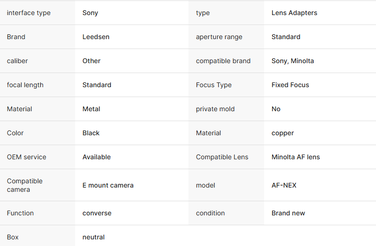Click the "private mold" label

pyautogui.click(x=215, y=109)
